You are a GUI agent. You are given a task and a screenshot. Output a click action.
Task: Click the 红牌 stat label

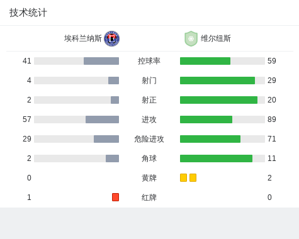point(149,197)
